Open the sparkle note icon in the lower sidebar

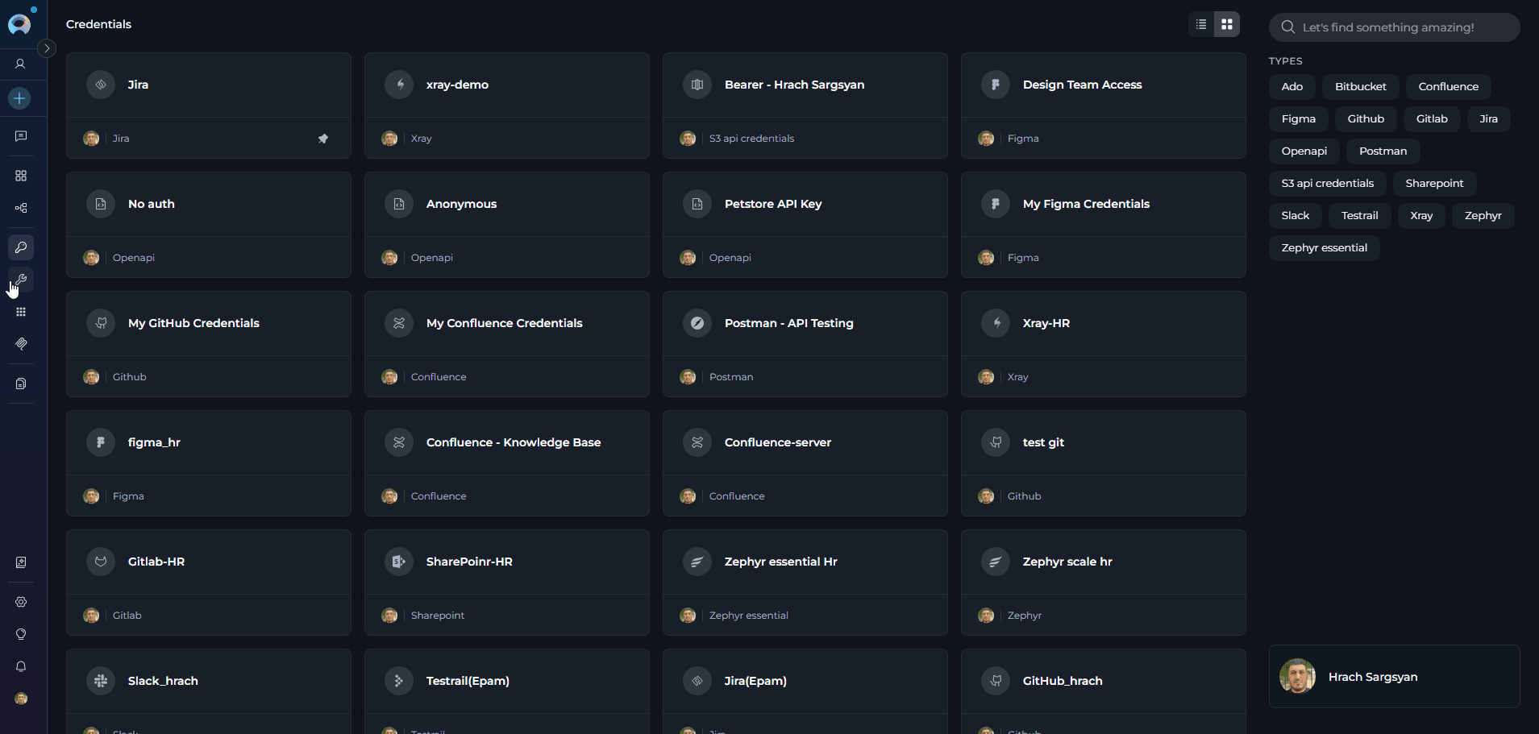[21, 562]
